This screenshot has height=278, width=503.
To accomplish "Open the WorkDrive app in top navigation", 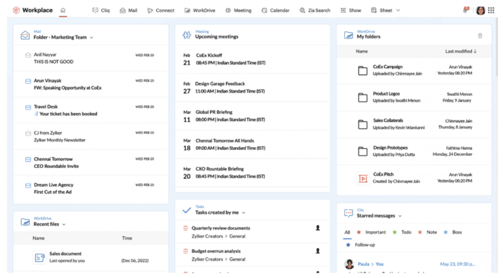I will click(x=199, y=11).
